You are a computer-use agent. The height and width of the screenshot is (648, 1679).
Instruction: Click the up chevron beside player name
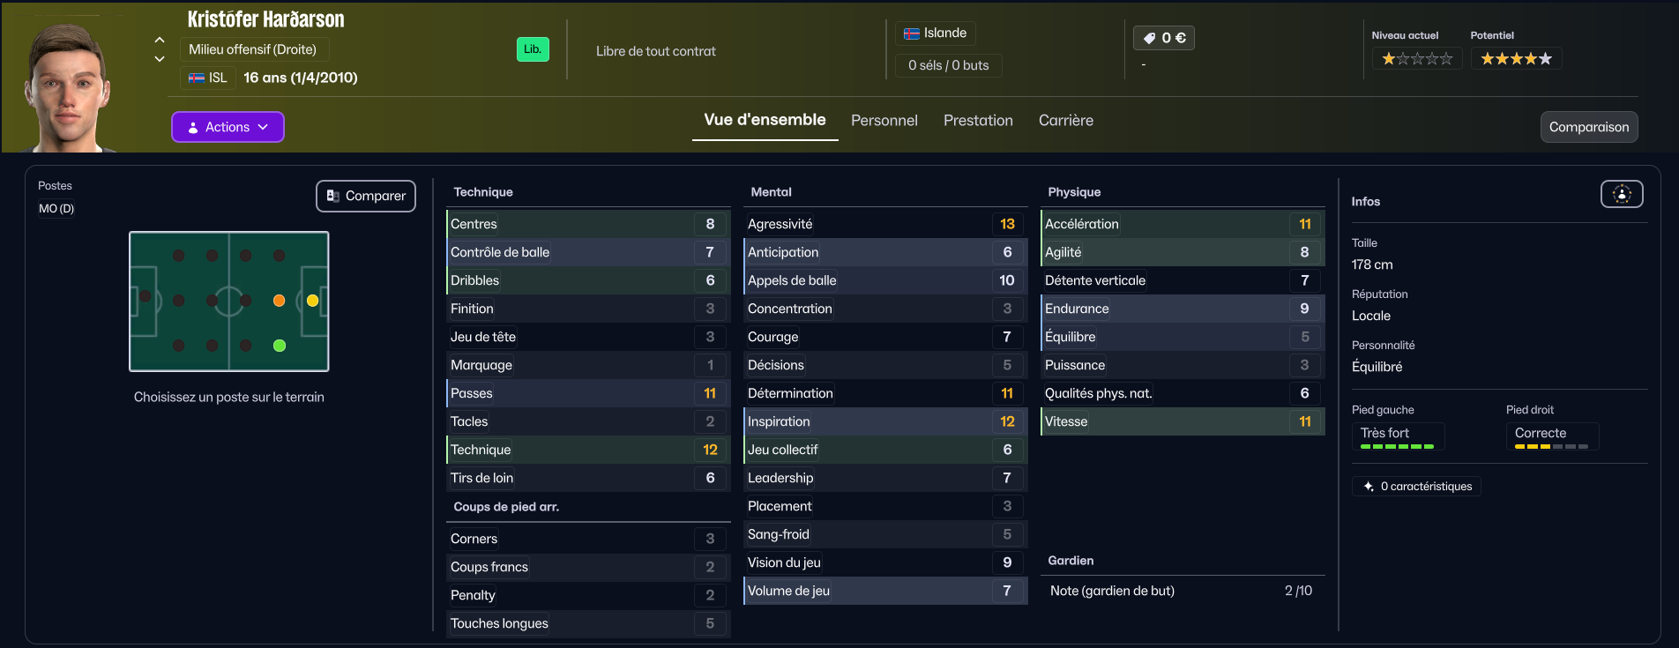[x=160, y=40]
